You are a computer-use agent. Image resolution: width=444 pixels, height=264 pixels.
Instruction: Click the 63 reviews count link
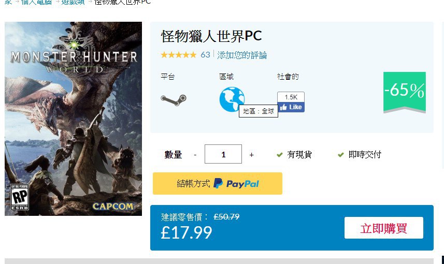tap(205, 54)
